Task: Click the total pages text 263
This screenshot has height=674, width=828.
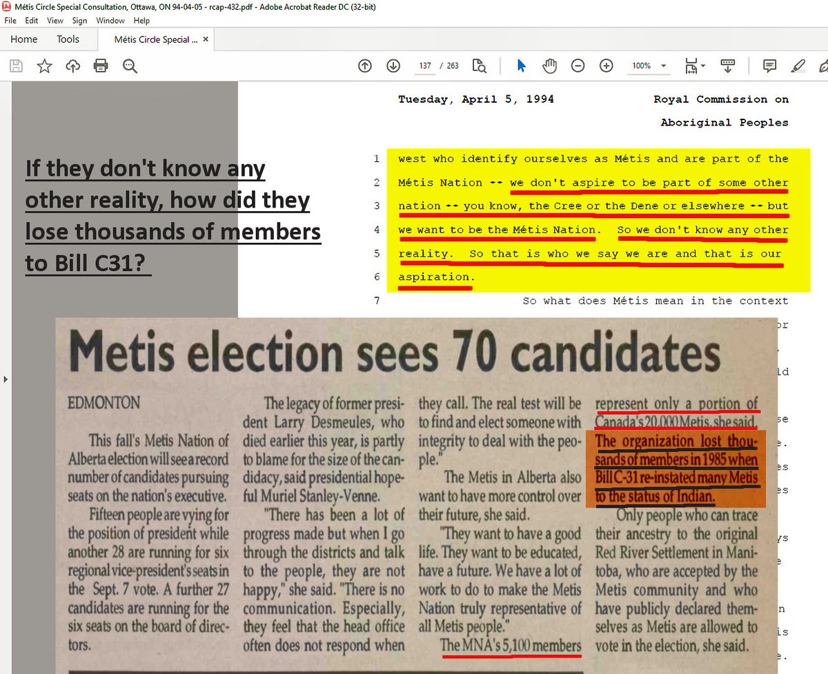Action: point(453,66)
